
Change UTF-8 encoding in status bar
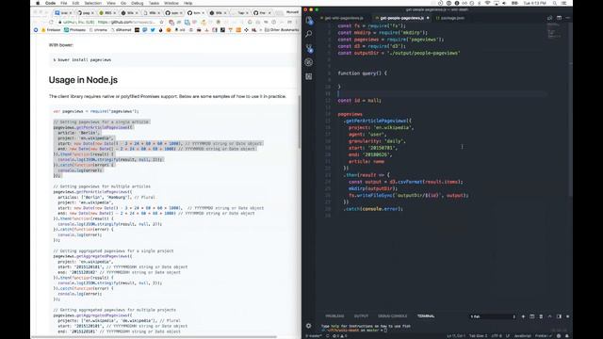tap(497, 336)
